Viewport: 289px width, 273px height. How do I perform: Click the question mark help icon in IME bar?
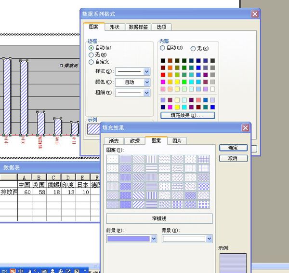[x=77, y=271]
